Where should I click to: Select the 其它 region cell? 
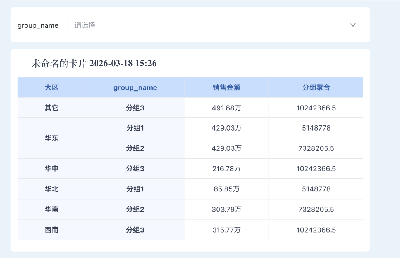click(x=51, y=108)
